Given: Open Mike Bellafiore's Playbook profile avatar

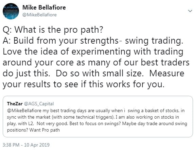Looking at the screenshot, I should click(11, 11).
